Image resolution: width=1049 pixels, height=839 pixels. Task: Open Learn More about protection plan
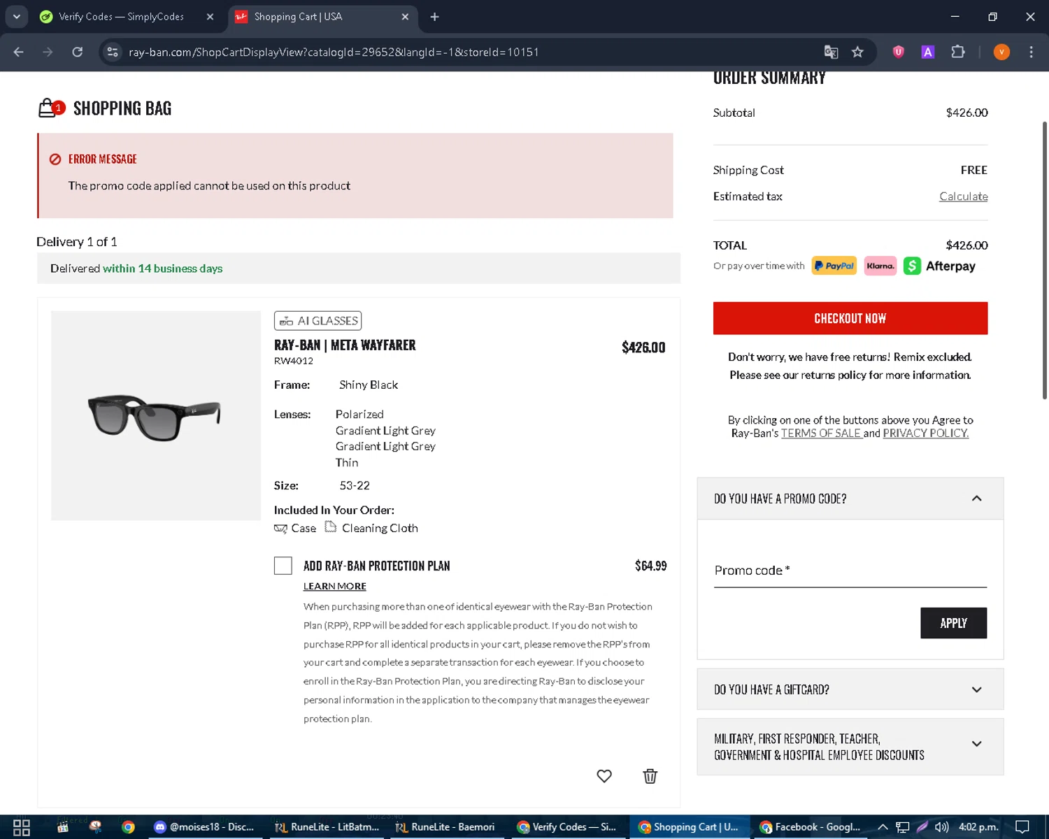(x=335, y=586)
